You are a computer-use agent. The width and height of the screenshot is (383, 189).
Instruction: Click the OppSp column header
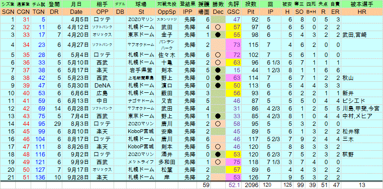167,11
